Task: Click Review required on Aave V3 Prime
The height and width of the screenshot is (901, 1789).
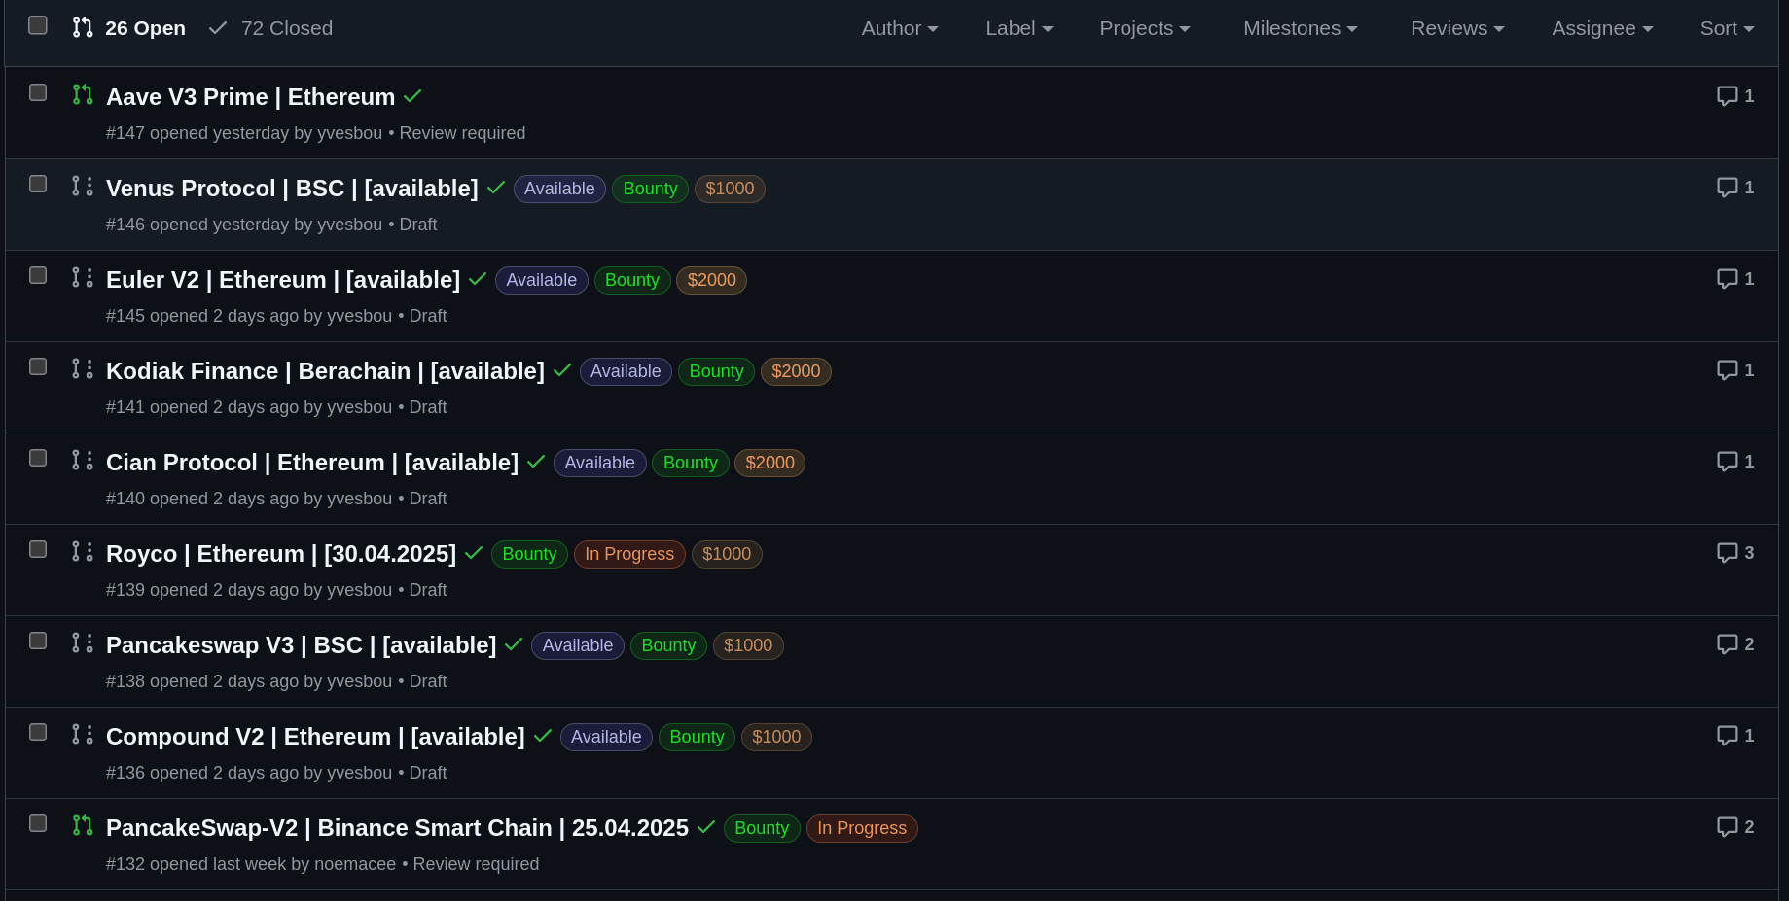Action: click(462, 133)
